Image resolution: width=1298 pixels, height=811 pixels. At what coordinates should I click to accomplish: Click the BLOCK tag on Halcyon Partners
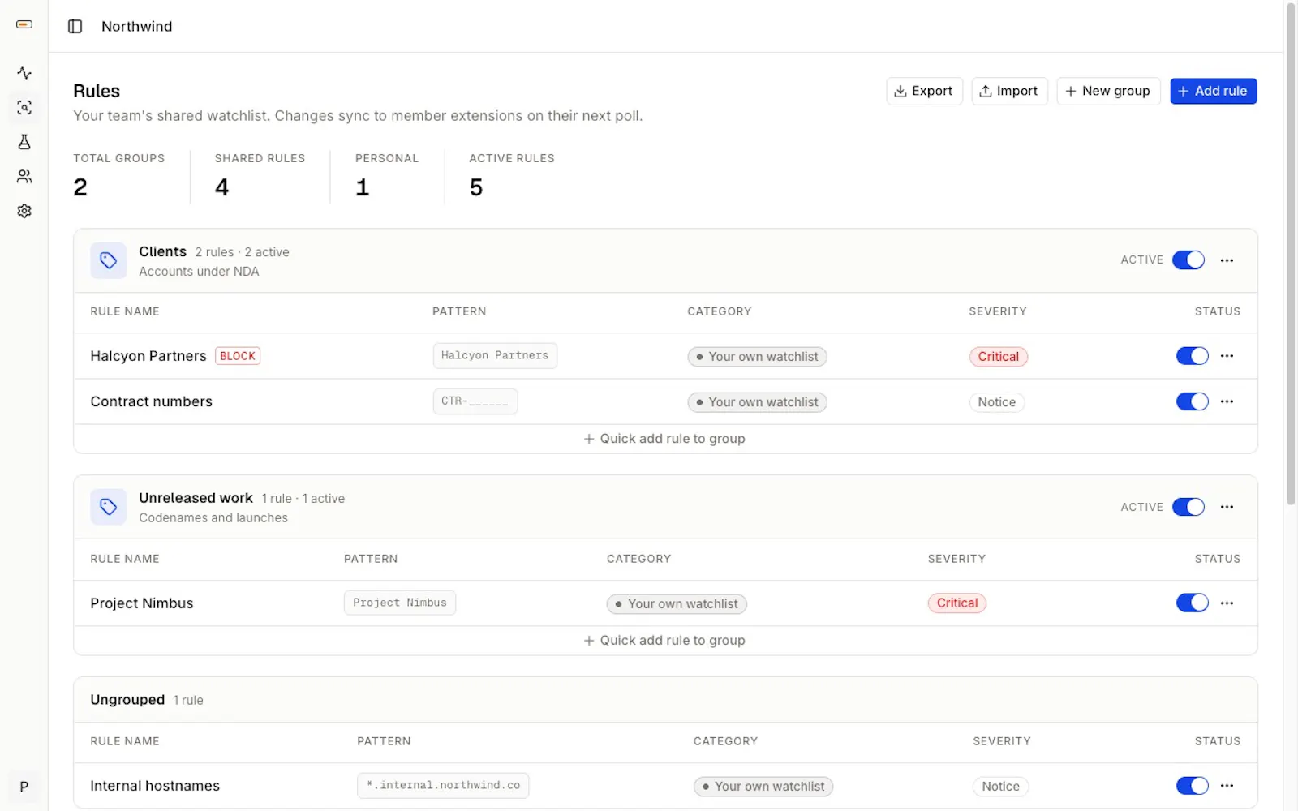pyautogui.click(x=238, y=356)
